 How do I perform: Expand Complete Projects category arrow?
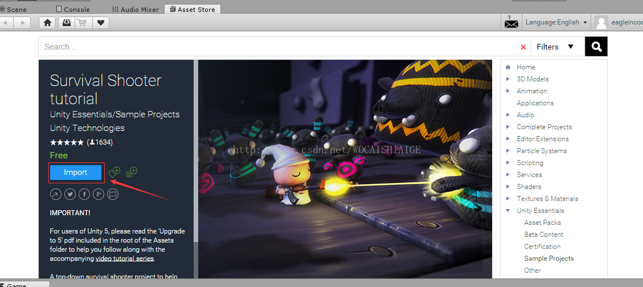coord(508,126)
